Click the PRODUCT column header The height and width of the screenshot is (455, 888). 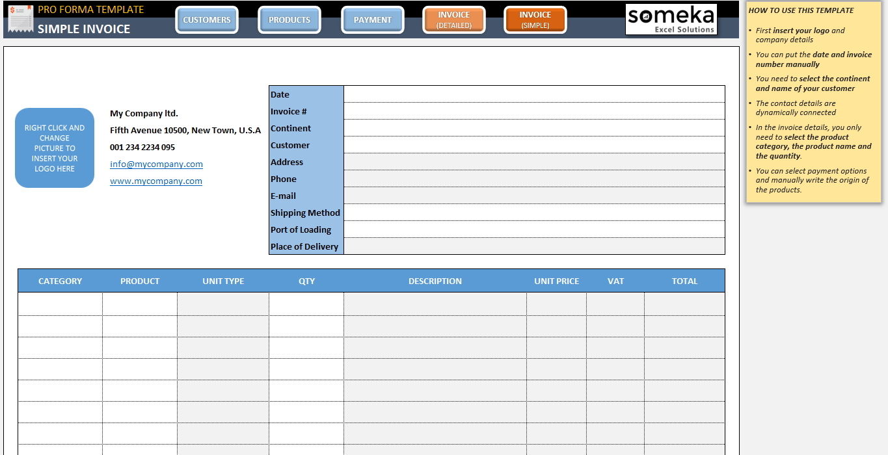(140, 281)
